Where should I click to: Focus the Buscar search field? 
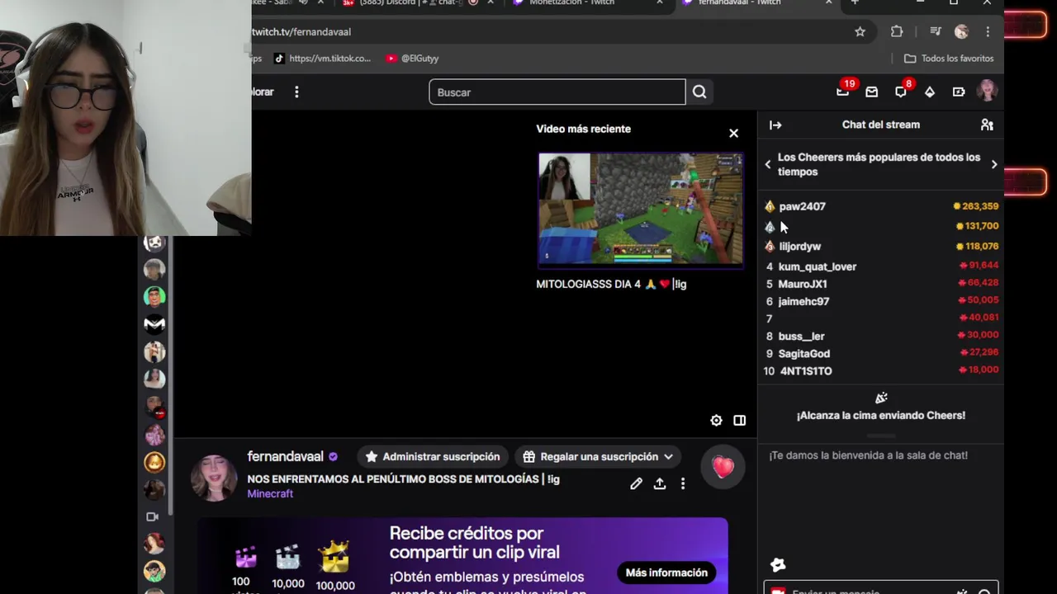click(x=557, y=92)
